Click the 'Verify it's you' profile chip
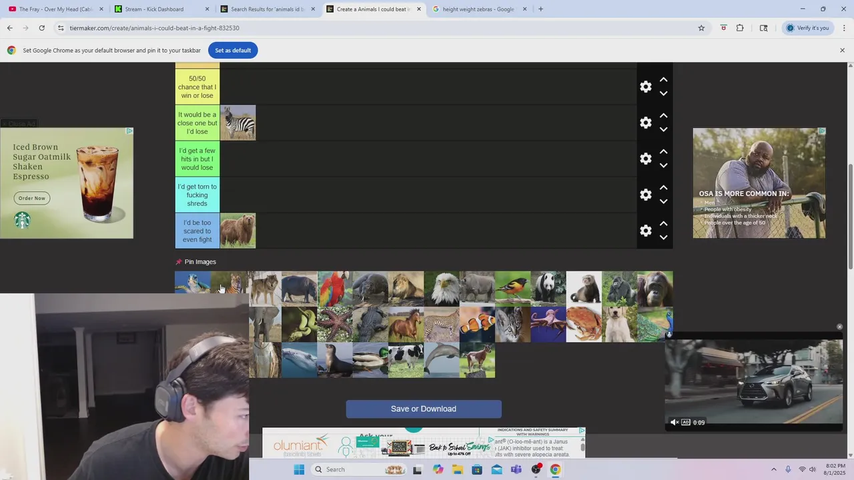 (807, 28)
